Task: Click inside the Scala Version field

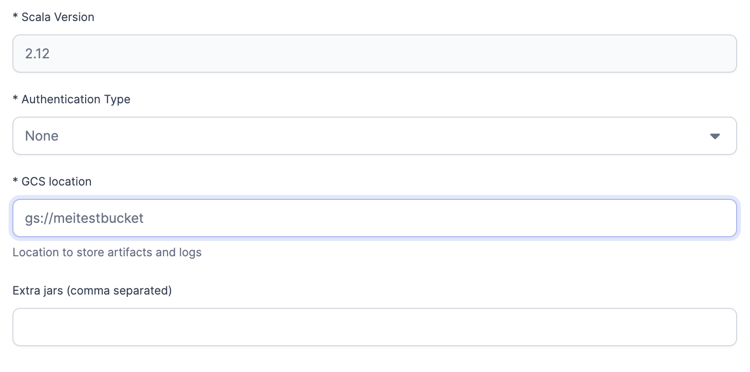Action: [x=374, y=54]
